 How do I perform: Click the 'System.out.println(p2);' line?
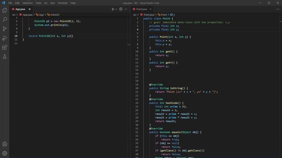point(52,25)
